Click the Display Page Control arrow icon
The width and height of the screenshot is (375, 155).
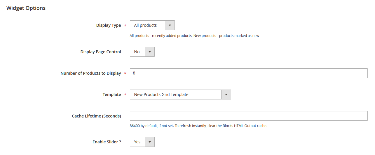click(150, 52)
